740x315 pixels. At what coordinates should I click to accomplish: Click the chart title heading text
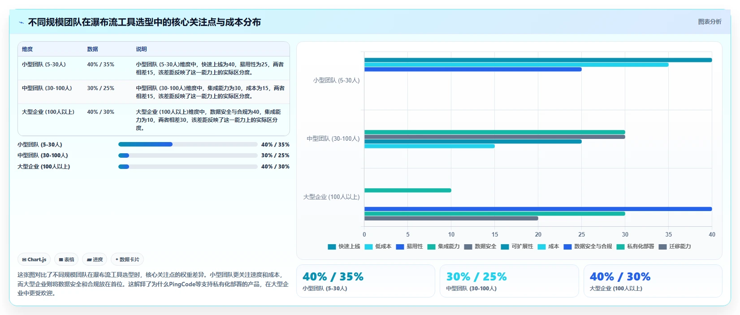pyautogui.click(x=144, y=22)
